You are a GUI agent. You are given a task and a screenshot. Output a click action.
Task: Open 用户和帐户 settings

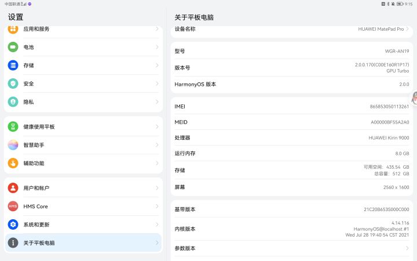(83, 188)
